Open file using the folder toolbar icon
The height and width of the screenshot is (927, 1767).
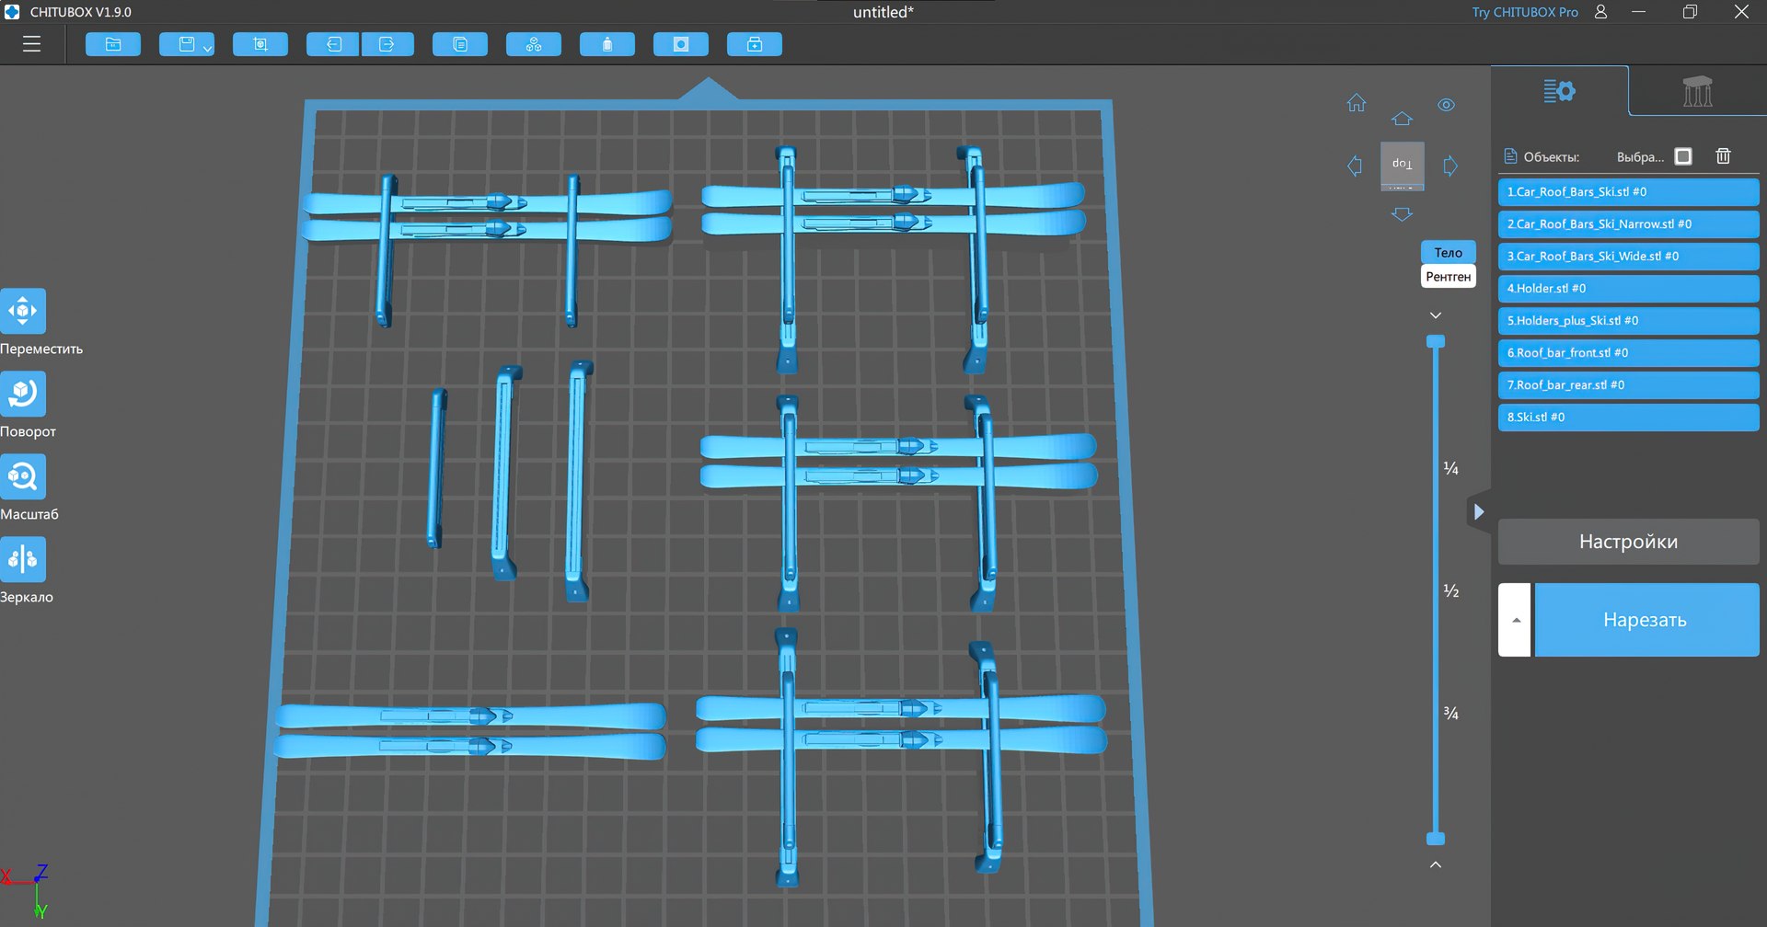click(113, 44)
